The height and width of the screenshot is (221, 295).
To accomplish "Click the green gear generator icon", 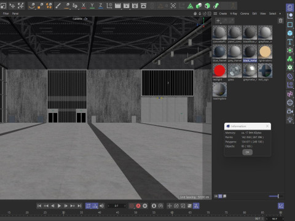I will (x=289, y=68).
